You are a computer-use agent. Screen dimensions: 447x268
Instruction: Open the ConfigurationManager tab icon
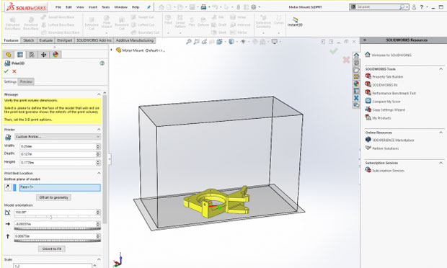[x=32, y=55]
